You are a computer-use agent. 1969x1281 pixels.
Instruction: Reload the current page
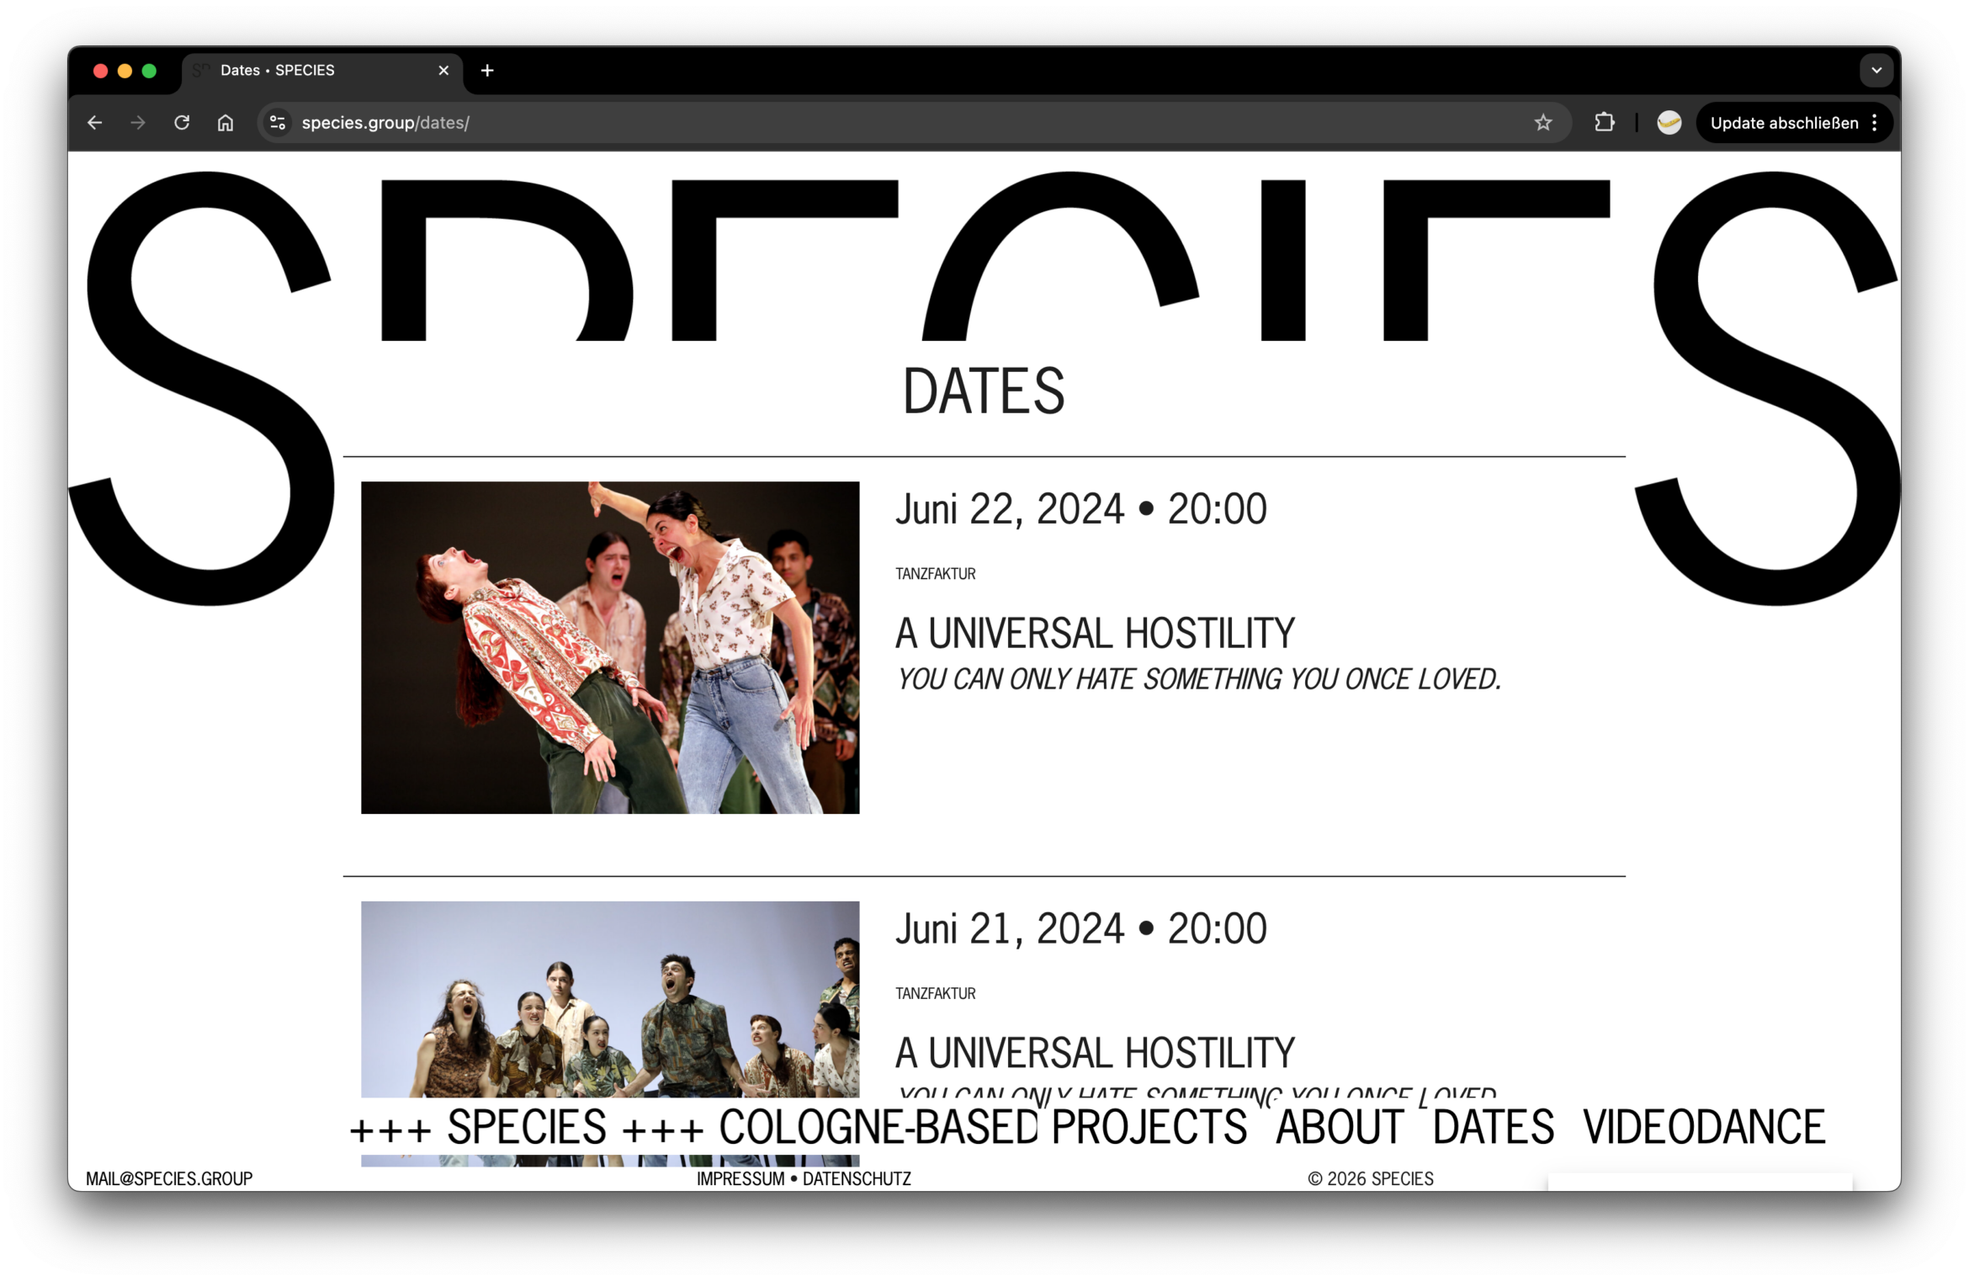(x=181, y=122)
